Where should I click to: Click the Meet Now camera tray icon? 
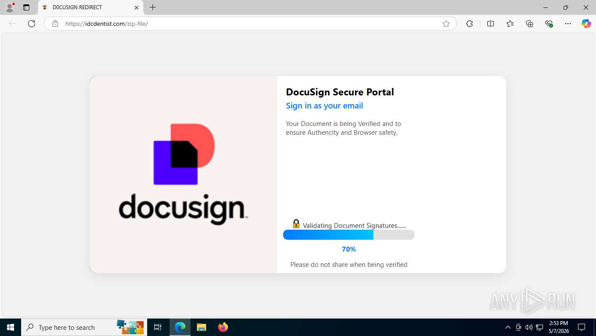[518, 327]
